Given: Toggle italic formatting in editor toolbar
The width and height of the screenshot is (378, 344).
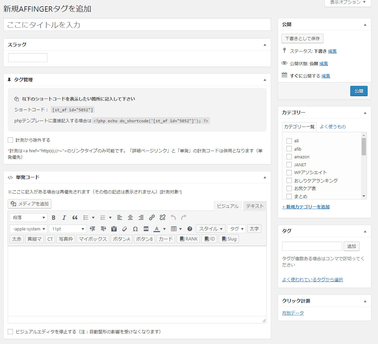Looking at the screenshot, I should [64, 217].
